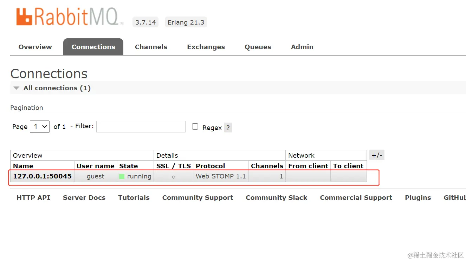
Task: Switch to the Admin tab
Action: pos(302,47)
